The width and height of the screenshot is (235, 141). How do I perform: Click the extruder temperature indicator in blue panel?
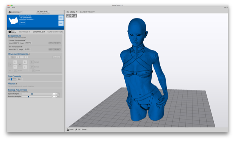point(61,18)
